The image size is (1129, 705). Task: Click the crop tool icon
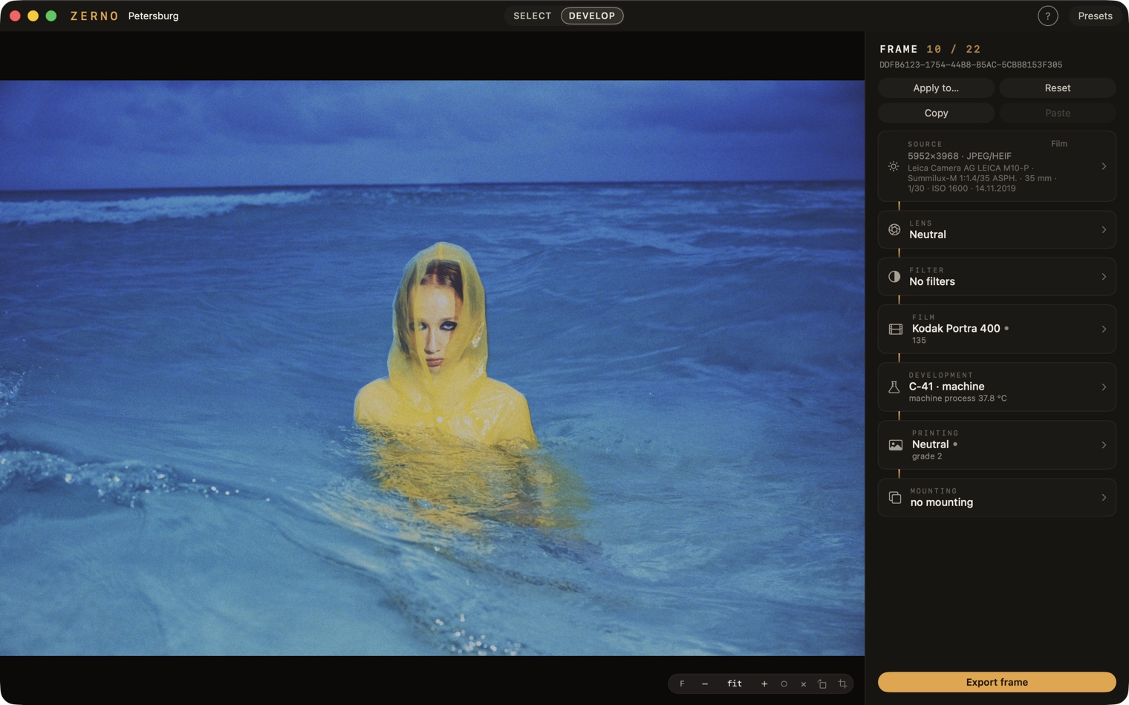842,683
